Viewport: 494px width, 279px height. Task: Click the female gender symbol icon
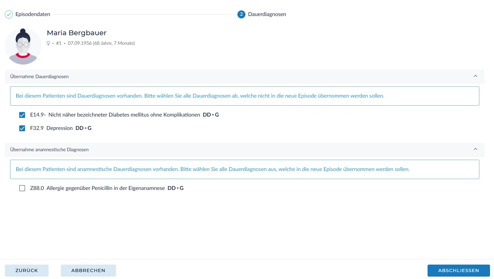(48, 43)
